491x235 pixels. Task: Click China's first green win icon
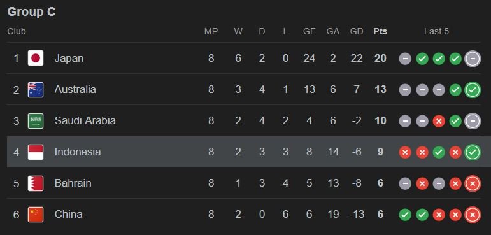coord(405,215)
